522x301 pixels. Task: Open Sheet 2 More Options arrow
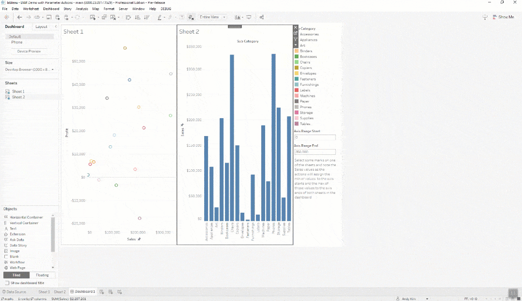coord(296,45)
